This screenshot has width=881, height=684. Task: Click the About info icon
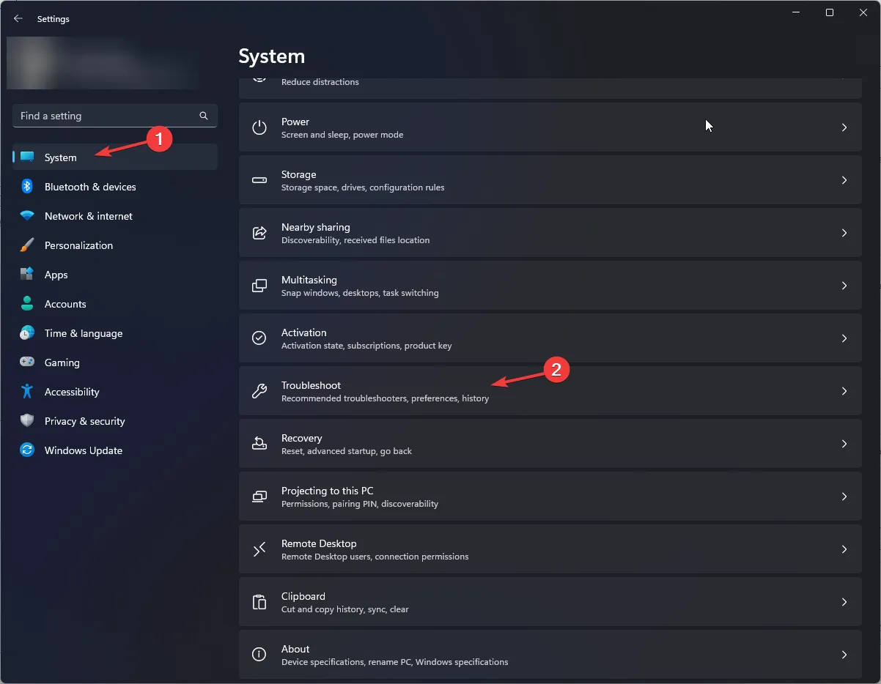coord(259,655)
